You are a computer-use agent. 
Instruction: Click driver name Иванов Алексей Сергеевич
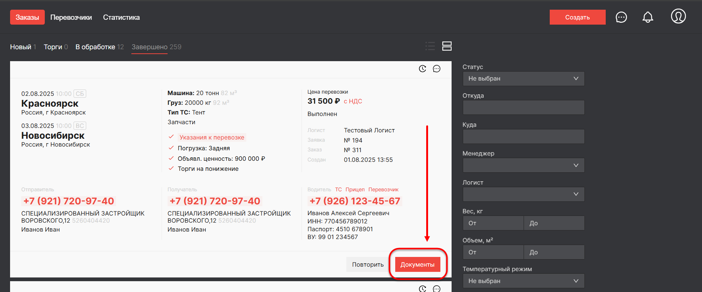point(348,213)
